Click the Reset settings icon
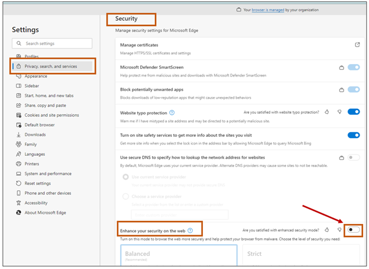The width and height of the screenshot is (369, 269). [x=18, y=183]
